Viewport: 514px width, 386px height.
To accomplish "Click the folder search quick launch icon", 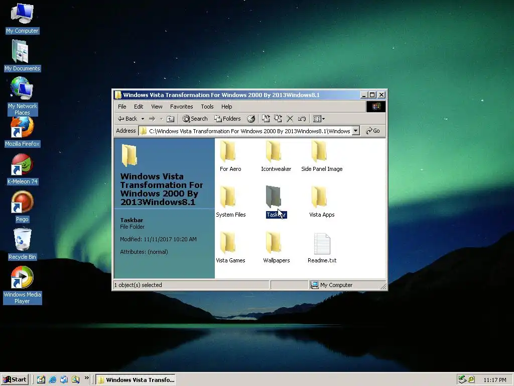I will tap(75, 379).
